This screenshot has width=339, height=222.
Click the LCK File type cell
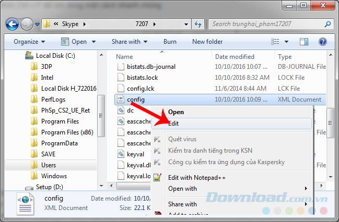289,89
